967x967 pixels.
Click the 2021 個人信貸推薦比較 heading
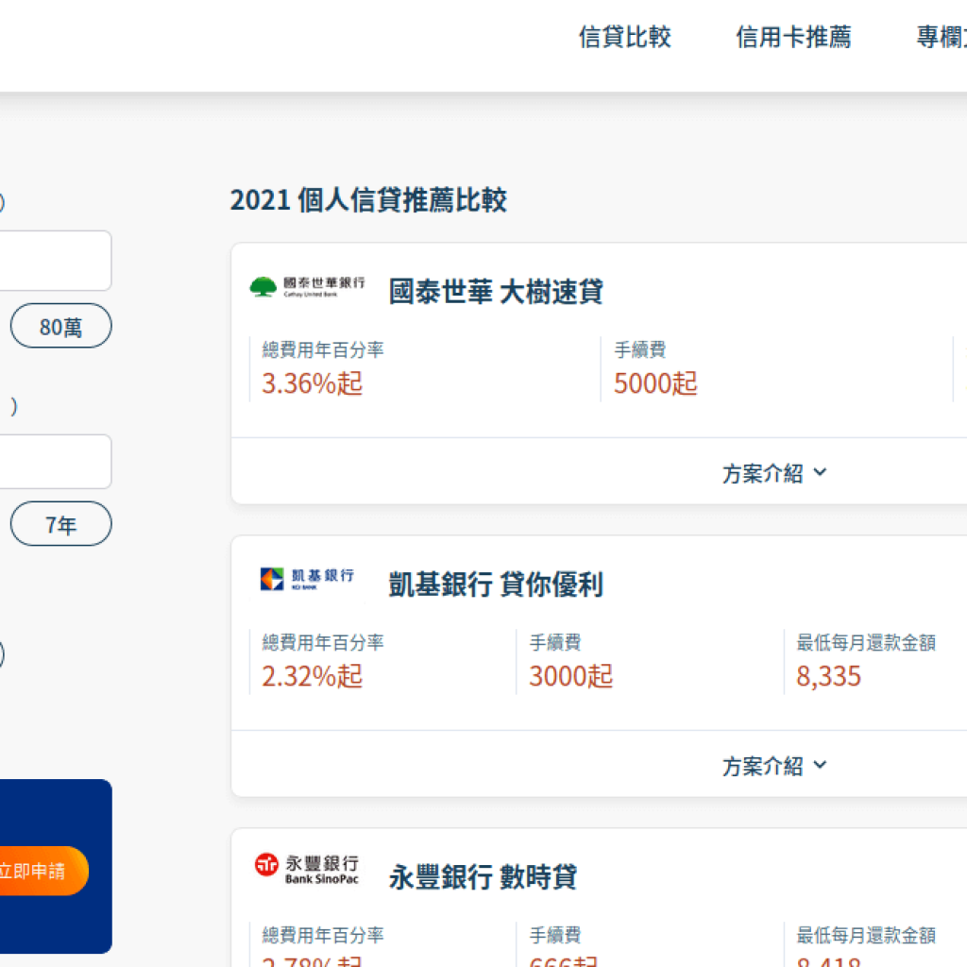368,200
